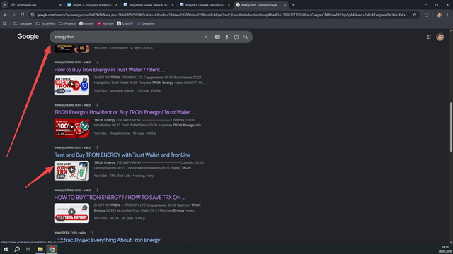
Task: Open options for 'Rent and Buy TRON ENERGY' result
Action: (97, 147)
